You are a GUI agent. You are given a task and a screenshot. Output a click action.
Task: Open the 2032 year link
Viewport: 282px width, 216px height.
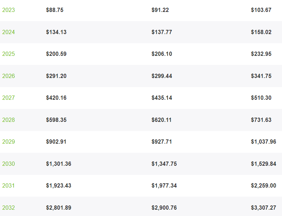[8, 208]
